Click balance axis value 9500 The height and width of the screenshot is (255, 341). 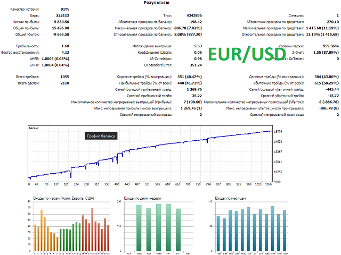(x=277, y=182)
